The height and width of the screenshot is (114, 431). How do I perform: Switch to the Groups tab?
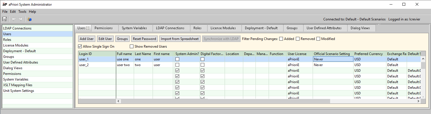293,28
